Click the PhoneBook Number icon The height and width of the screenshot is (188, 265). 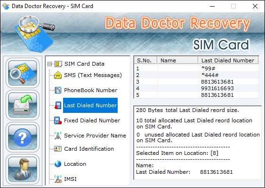pyautogui.click(x=58, y=90)
